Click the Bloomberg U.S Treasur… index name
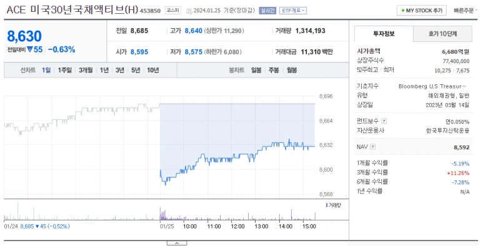This screenshot has width=483, height=246. pos(432,87)
